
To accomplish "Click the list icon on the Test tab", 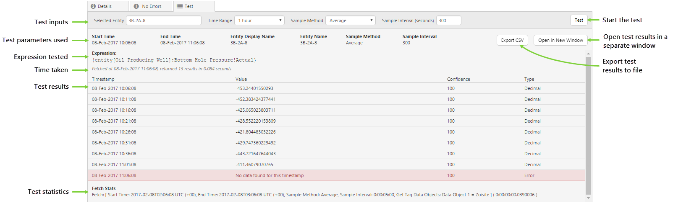I will (x=180, y=6).
